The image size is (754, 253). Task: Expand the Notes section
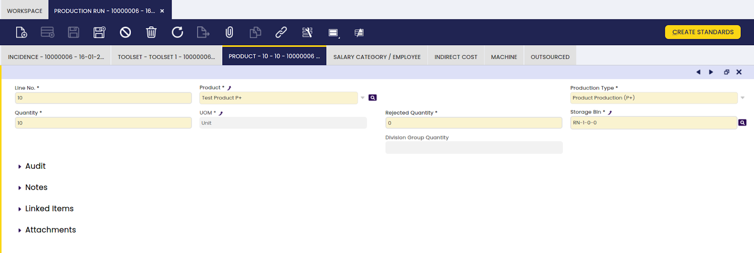(x=36, y=188)
